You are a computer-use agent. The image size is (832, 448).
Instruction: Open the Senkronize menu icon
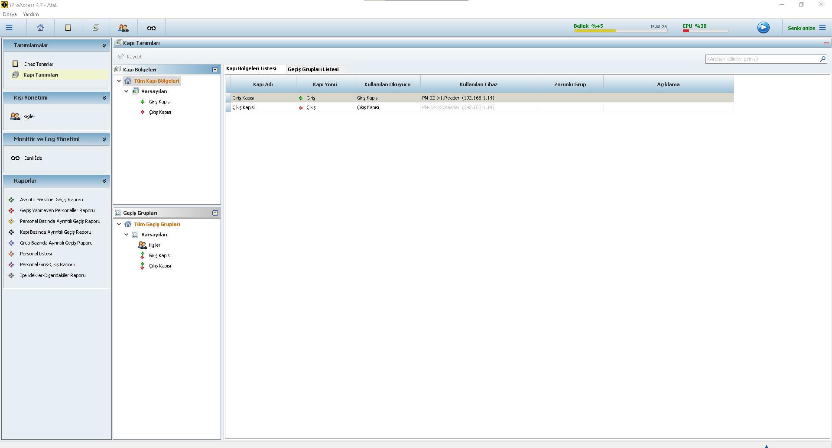tap(822, 28)
